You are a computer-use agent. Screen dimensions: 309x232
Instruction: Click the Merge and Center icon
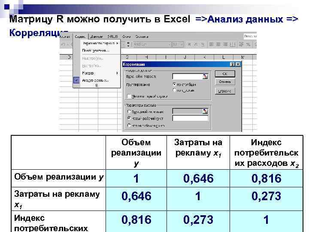[233, 44]
